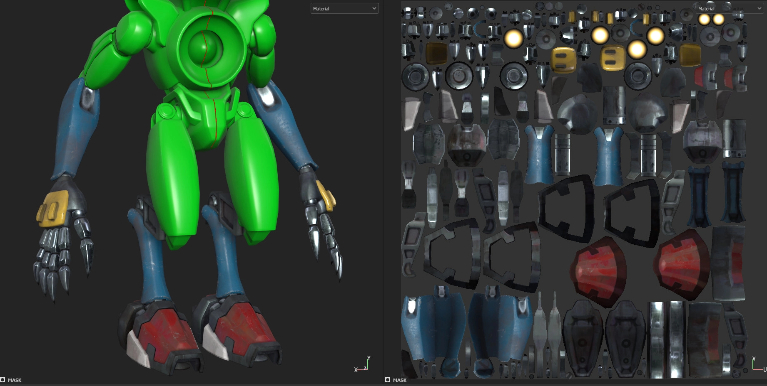Toggle the MASK icon in the UV view

(388, 380)
